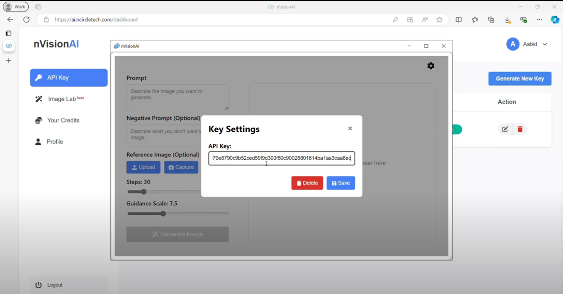Select the nVisionAI vertical tab icon
This screenshot has height=294, width=563.
pyautogui.click(x=9, y=46)
